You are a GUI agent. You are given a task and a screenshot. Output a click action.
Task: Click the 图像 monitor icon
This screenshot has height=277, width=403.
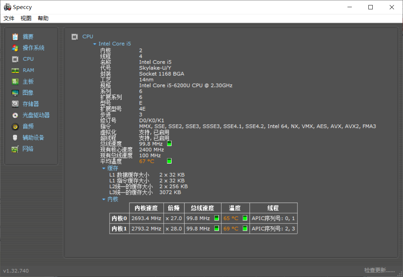tap(15, 93)
